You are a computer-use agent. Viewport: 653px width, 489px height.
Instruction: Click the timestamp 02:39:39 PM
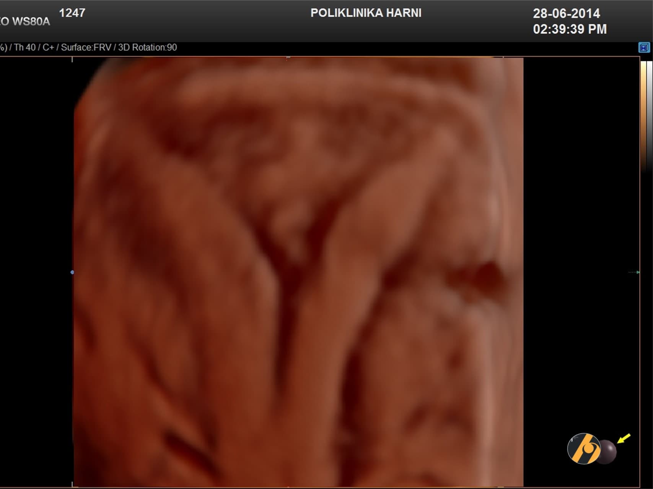pos(570,29)
